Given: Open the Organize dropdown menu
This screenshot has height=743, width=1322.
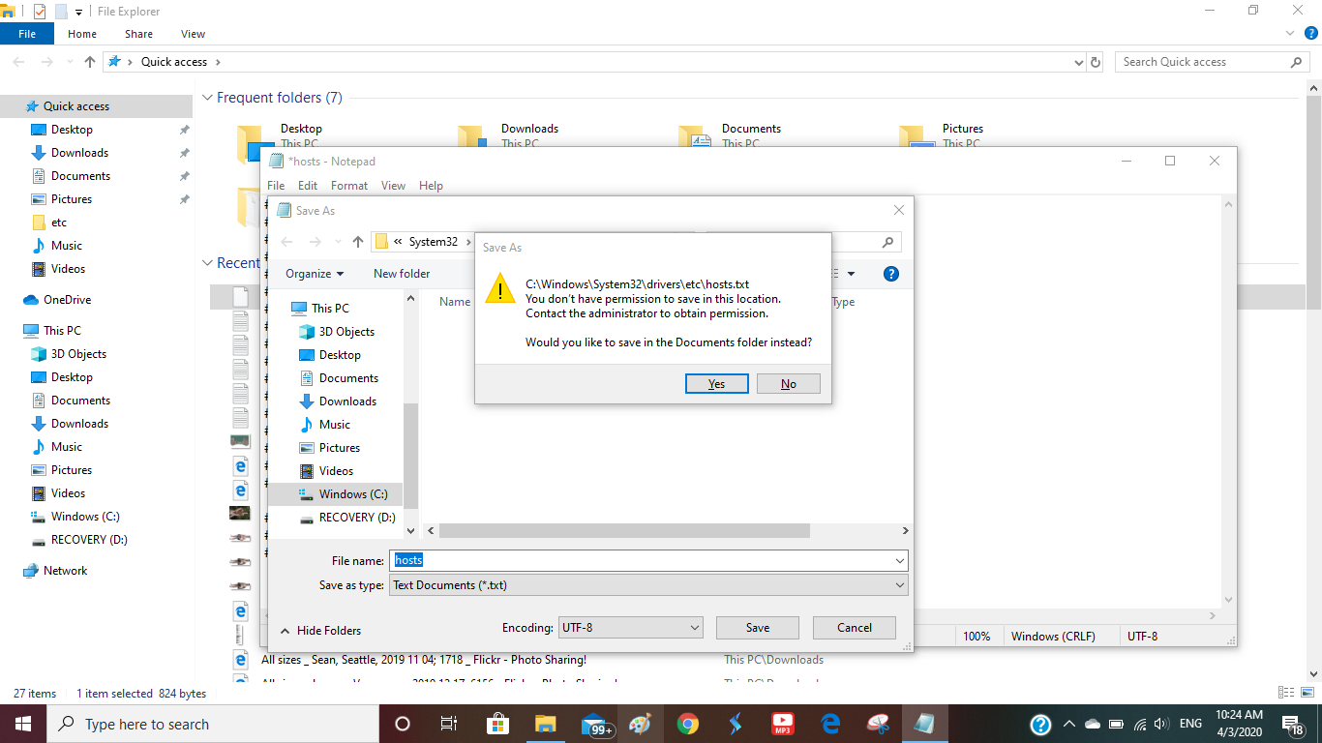Looking at the screenshot, I should (x=315, y=274).
